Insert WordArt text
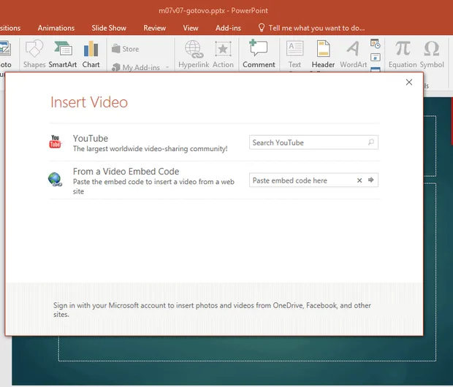Viewport: 453px width, 387px height. [353, 54]
